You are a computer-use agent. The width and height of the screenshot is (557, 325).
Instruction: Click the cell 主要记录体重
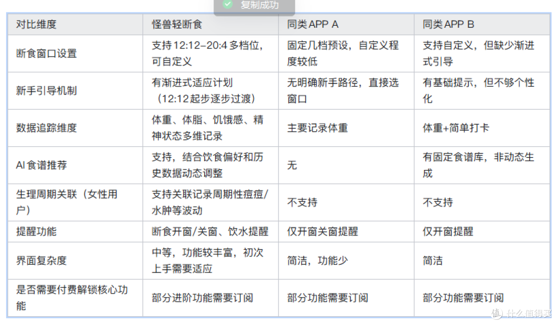(347, 128)
